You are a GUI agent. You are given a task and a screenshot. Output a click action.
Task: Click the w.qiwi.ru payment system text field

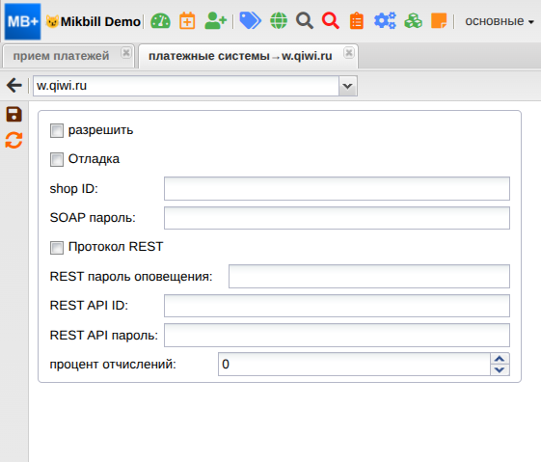point(186,86)
